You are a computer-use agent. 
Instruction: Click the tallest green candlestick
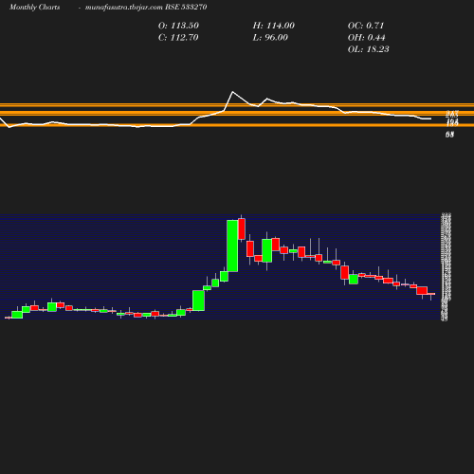[232, 246]
